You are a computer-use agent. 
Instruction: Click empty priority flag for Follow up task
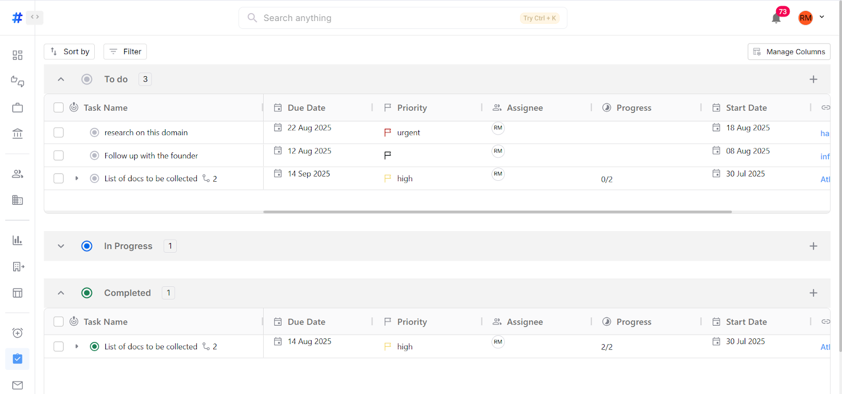[388, 155]
